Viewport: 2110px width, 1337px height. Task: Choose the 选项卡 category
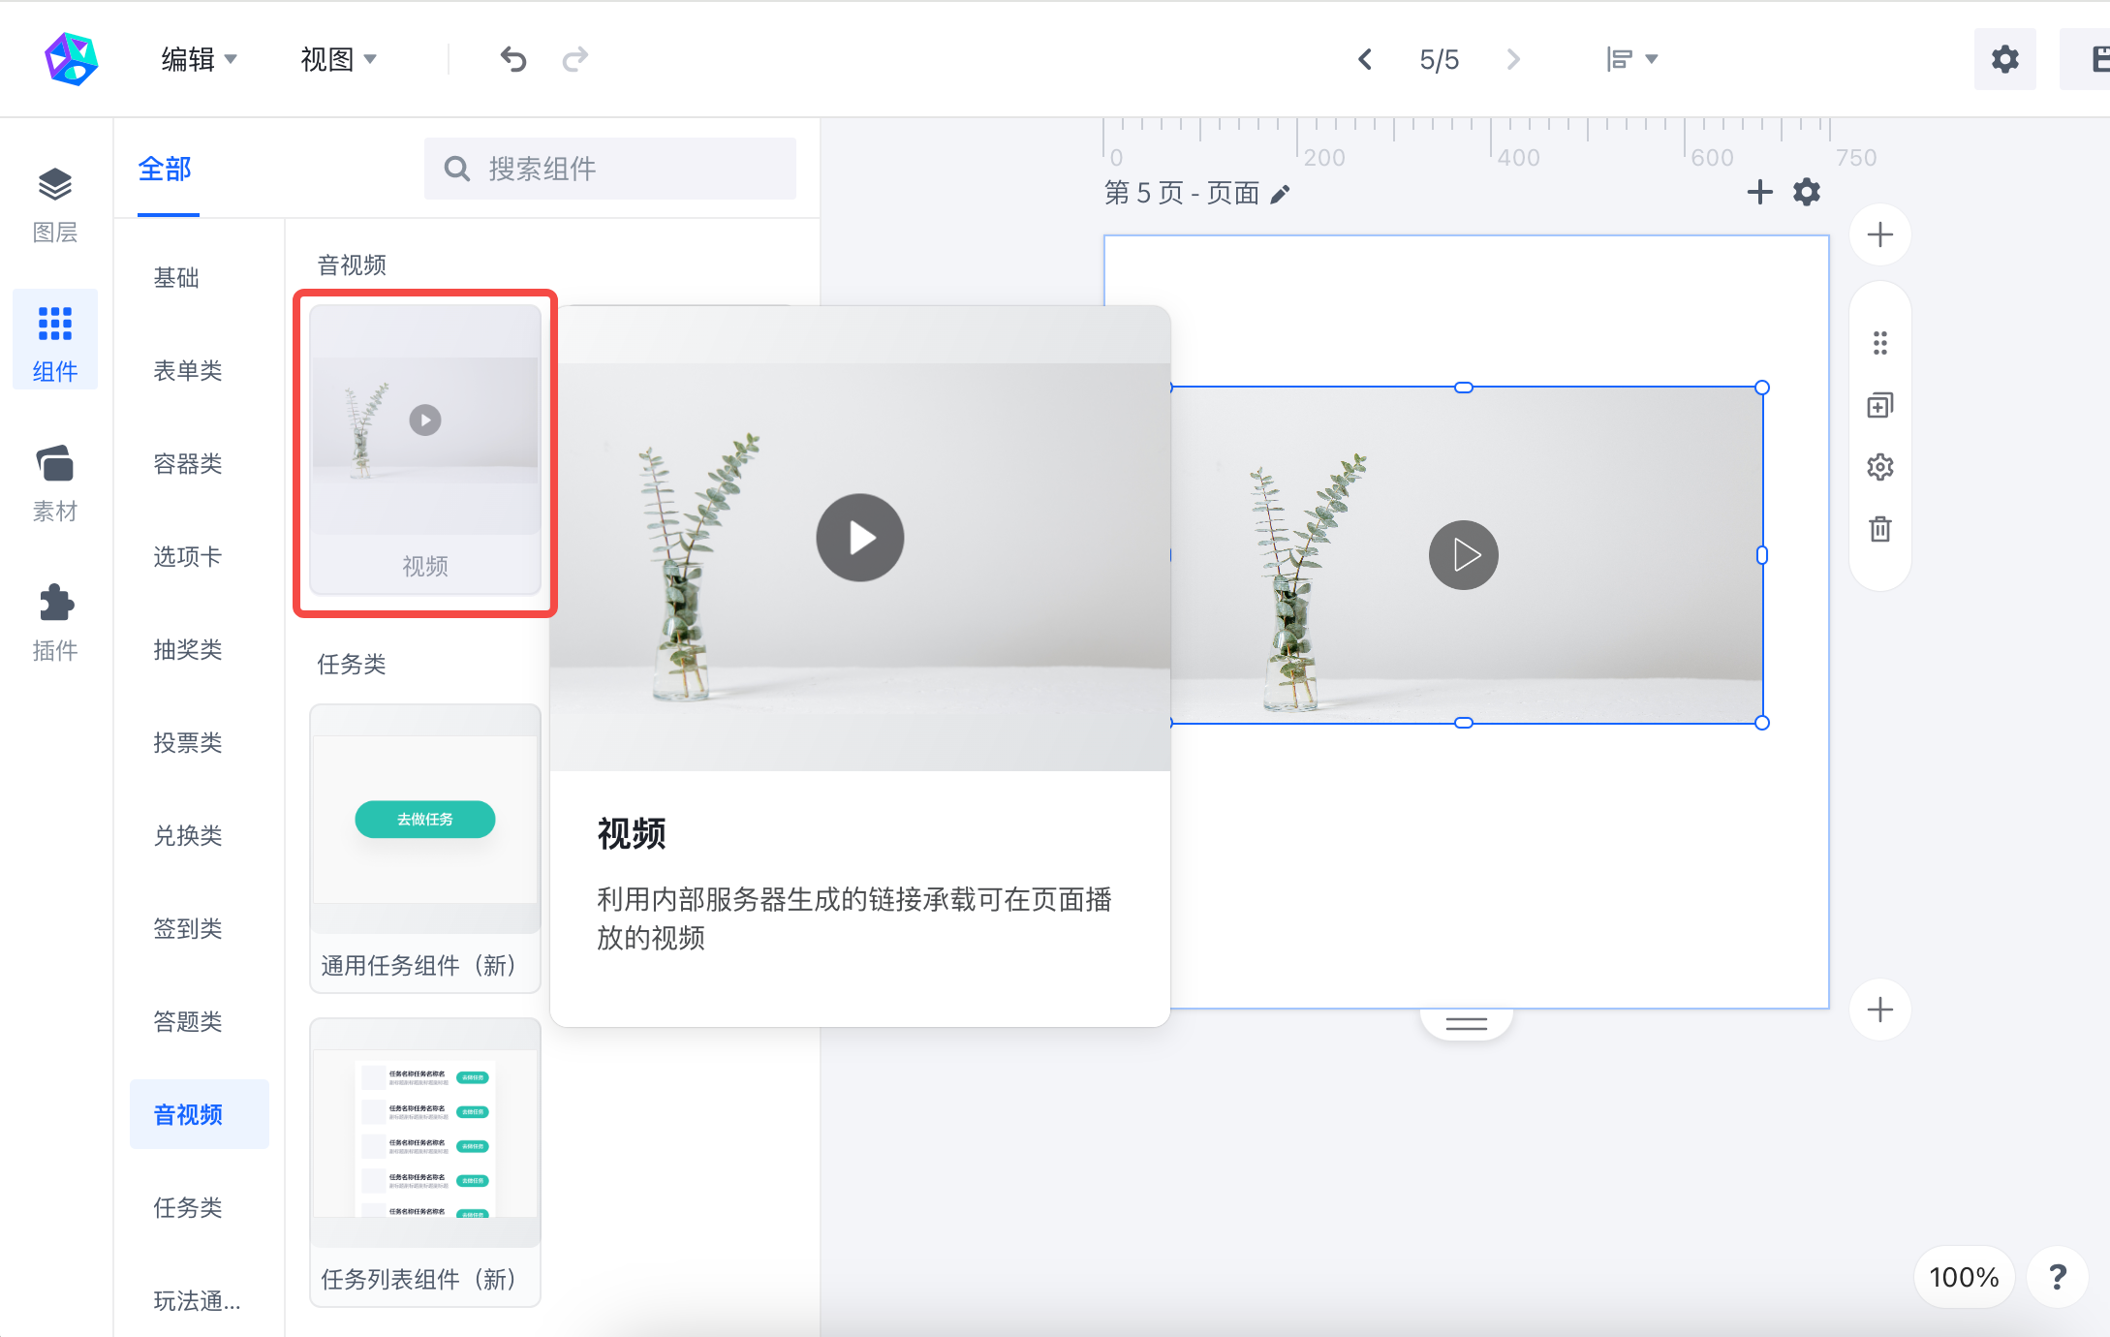click(x=188, y=557)
